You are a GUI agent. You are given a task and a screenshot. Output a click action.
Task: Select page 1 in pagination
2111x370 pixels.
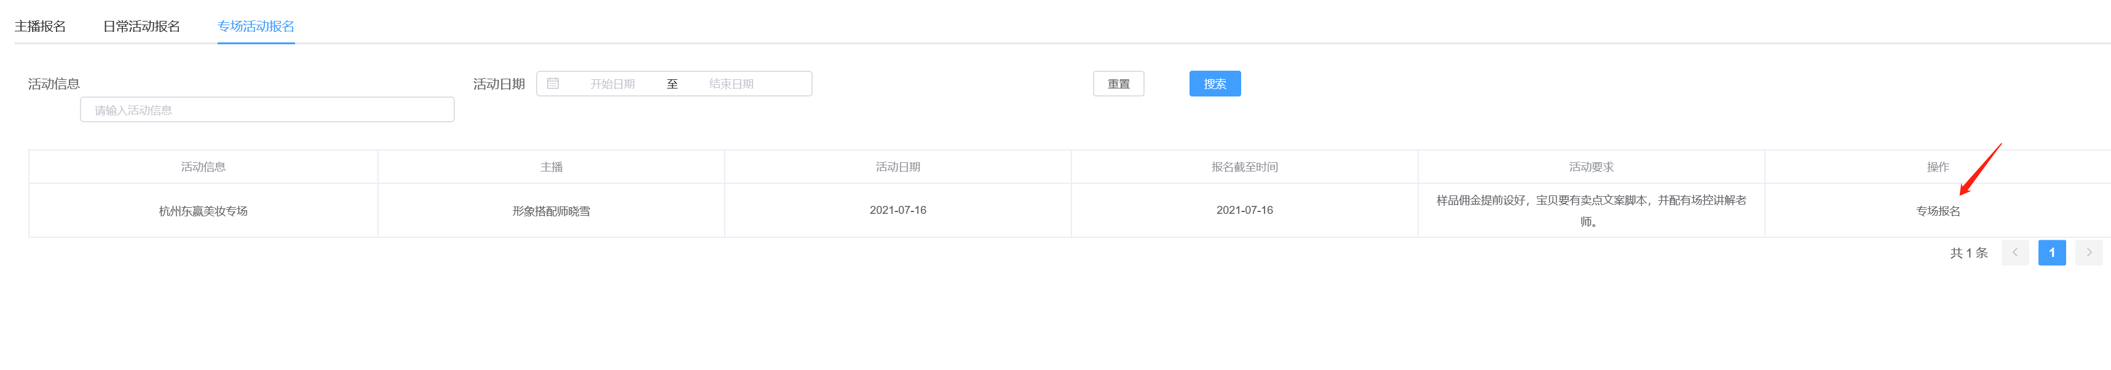click(x=2051, y=252)
